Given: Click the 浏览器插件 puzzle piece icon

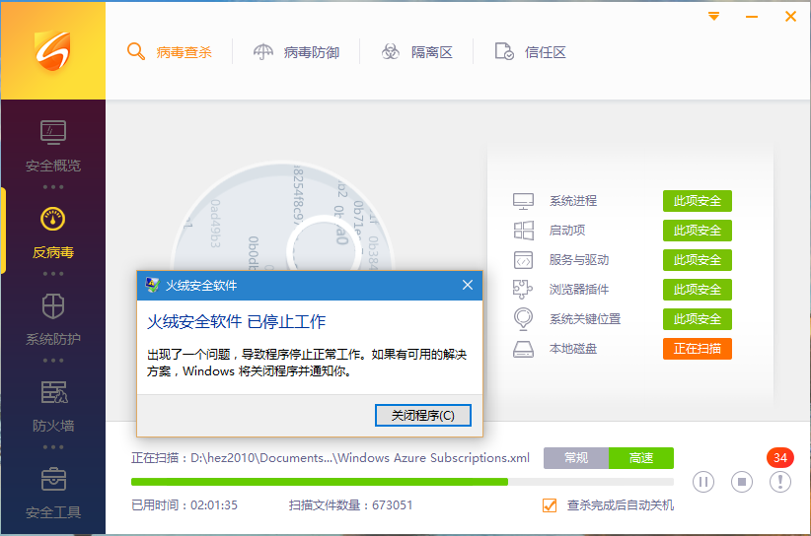Looking at the screenshot, I should click(522, 289).
